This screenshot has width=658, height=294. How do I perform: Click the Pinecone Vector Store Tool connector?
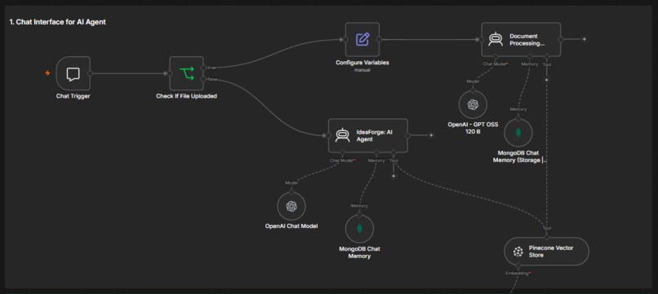pyautogui.click(x=546, y=237)
